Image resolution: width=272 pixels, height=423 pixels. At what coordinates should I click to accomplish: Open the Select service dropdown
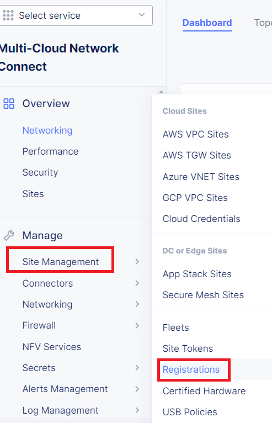tap(76, 15)
